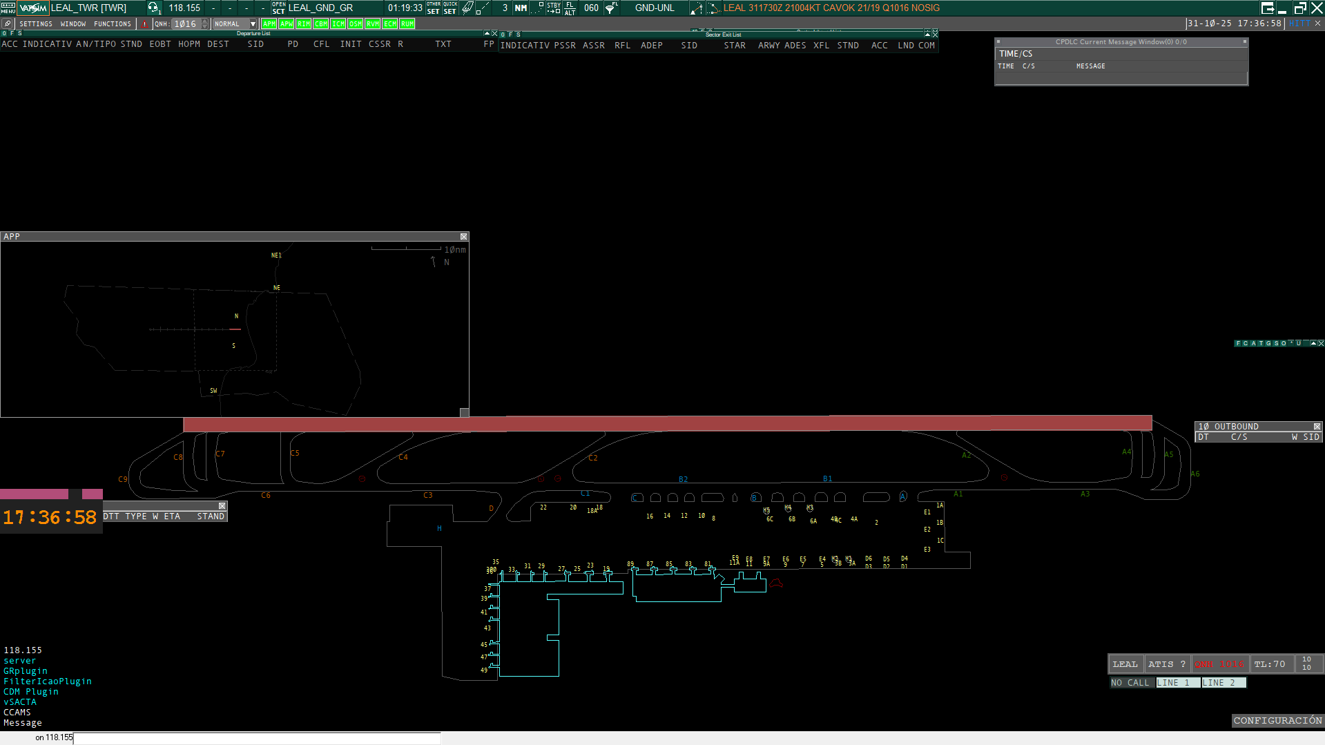Open the voice headset communication icon
The width and height of the screenshot is (1325, 745).
(x=153, y=8)
